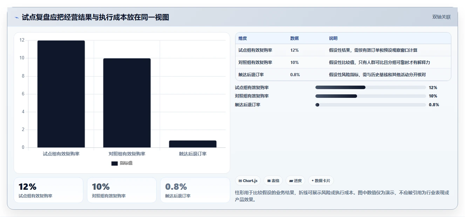This screenshot has width=465, height=217.
Task: Click the y-axis value 12
Action: (22, 40)
